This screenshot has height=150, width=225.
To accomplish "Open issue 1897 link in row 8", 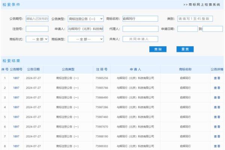I will tap(16, 146).
